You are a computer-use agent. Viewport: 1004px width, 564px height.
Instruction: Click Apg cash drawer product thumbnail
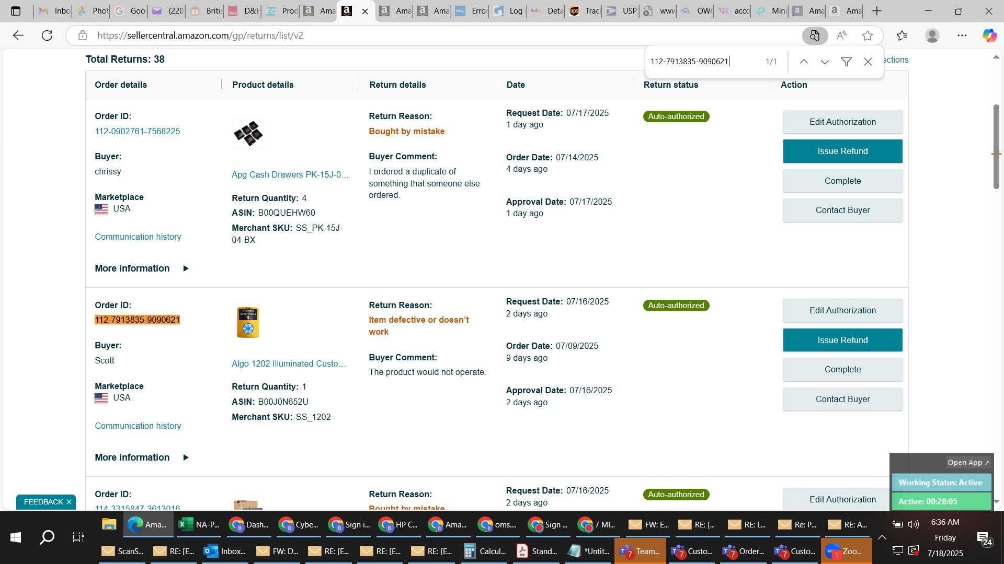pyautogui.click(x=248, y=134)
